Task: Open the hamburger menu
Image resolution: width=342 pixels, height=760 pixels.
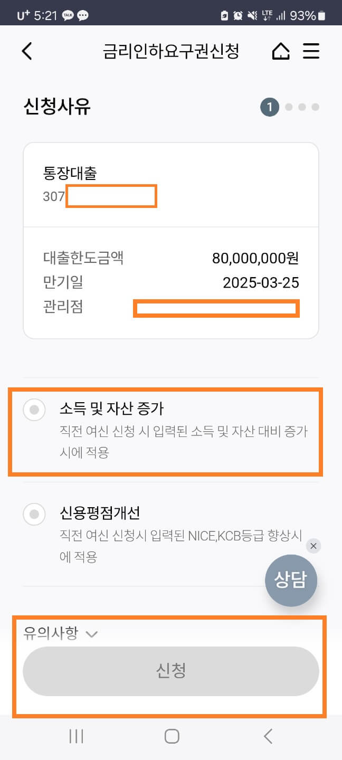Action: (x=311, y=52)
